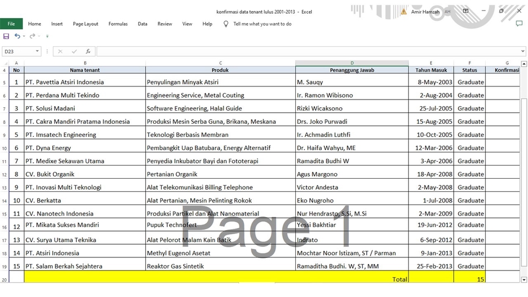Click the Tell me what you want to do box
The width and height of the screenshot is (528, 297).
pos(262,24)
